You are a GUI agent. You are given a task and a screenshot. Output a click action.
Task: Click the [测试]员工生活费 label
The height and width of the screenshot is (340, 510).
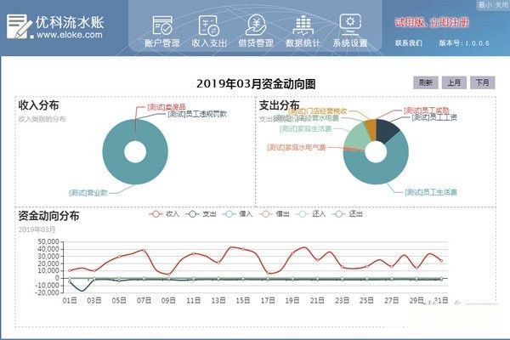tap(431, 192)
